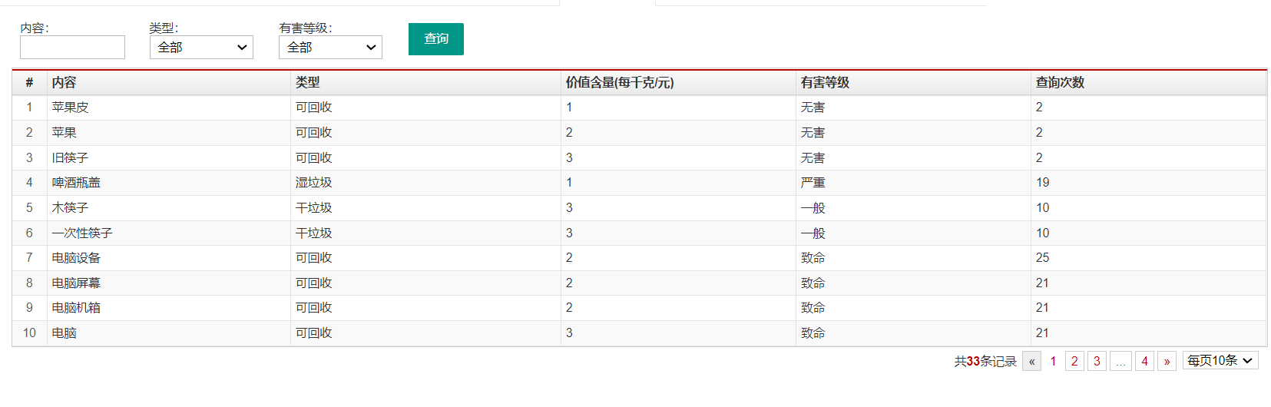Jump to page 2 in pagination

click(1074, 362)
